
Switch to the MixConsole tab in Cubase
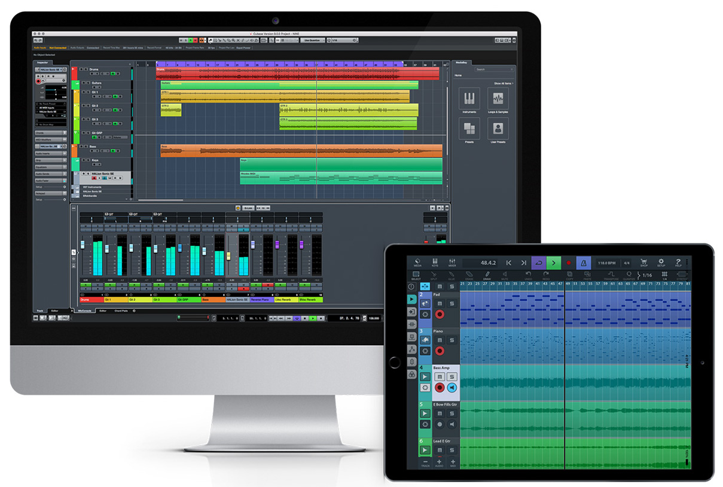pyautogui.click(x=84, y=311)
